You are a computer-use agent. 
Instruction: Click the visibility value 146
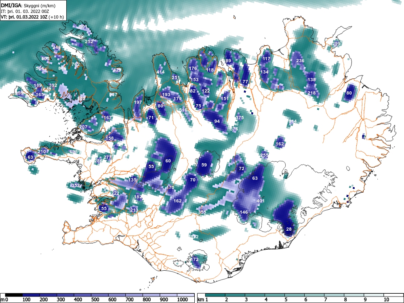(244, 213)
